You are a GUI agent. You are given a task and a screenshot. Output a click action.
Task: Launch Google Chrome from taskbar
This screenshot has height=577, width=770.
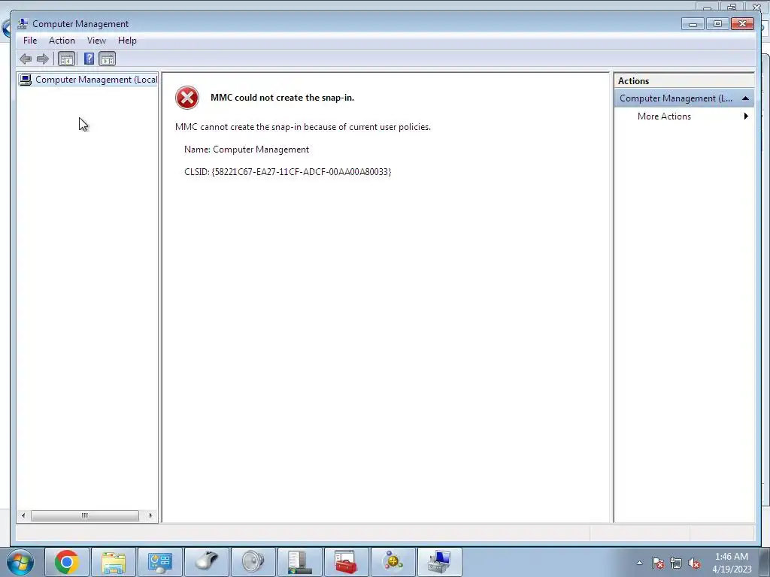pos(67,562)
